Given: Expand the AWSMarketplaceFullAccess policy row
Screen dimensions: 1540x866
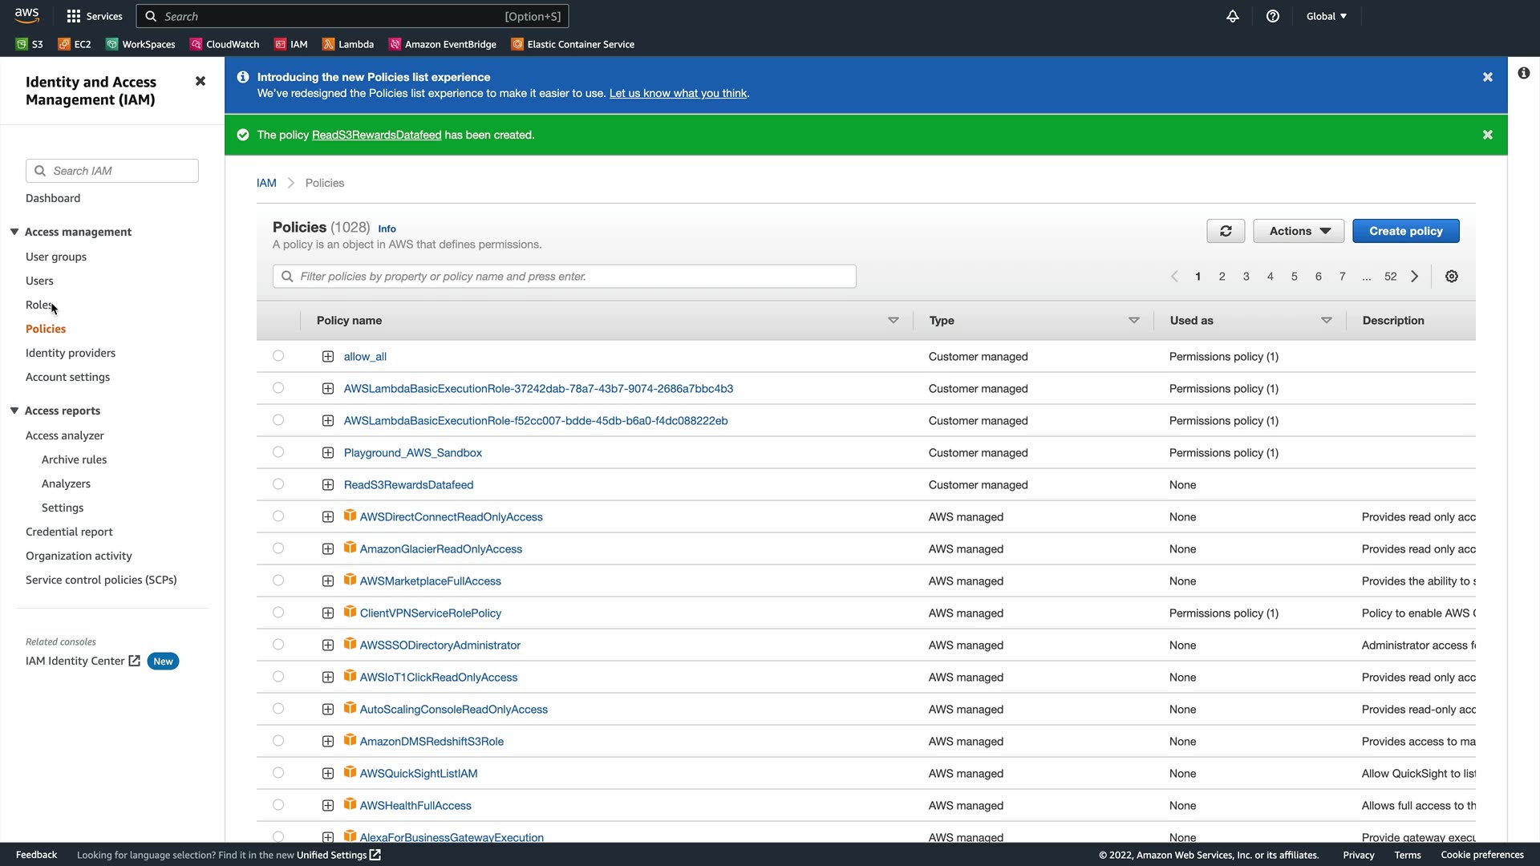Looking at the screenshot, I should click(x=328, y=581).
